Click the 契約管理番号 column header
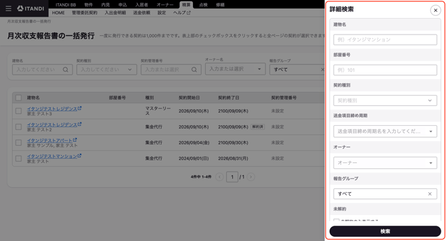Image resolution: width=446 pixels, height=241 pixels. (x=284, y=98)
